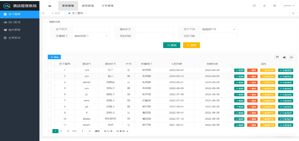Click the trash icon in the header

pyautogui.click(x=264, y=6)
